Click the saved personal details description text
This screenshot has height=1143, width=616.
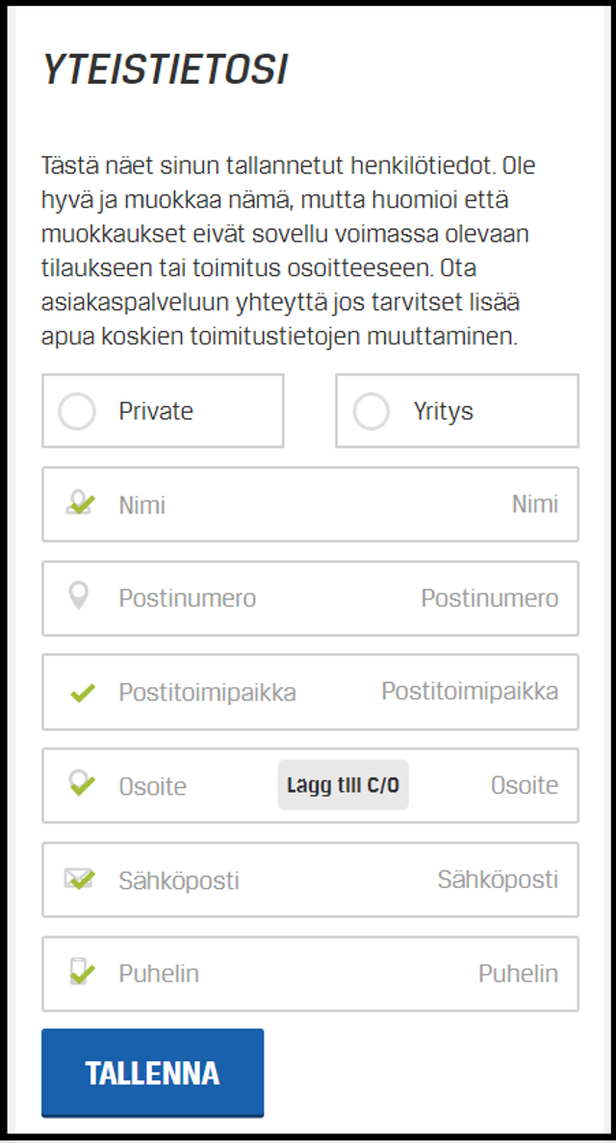coord(289,251)
